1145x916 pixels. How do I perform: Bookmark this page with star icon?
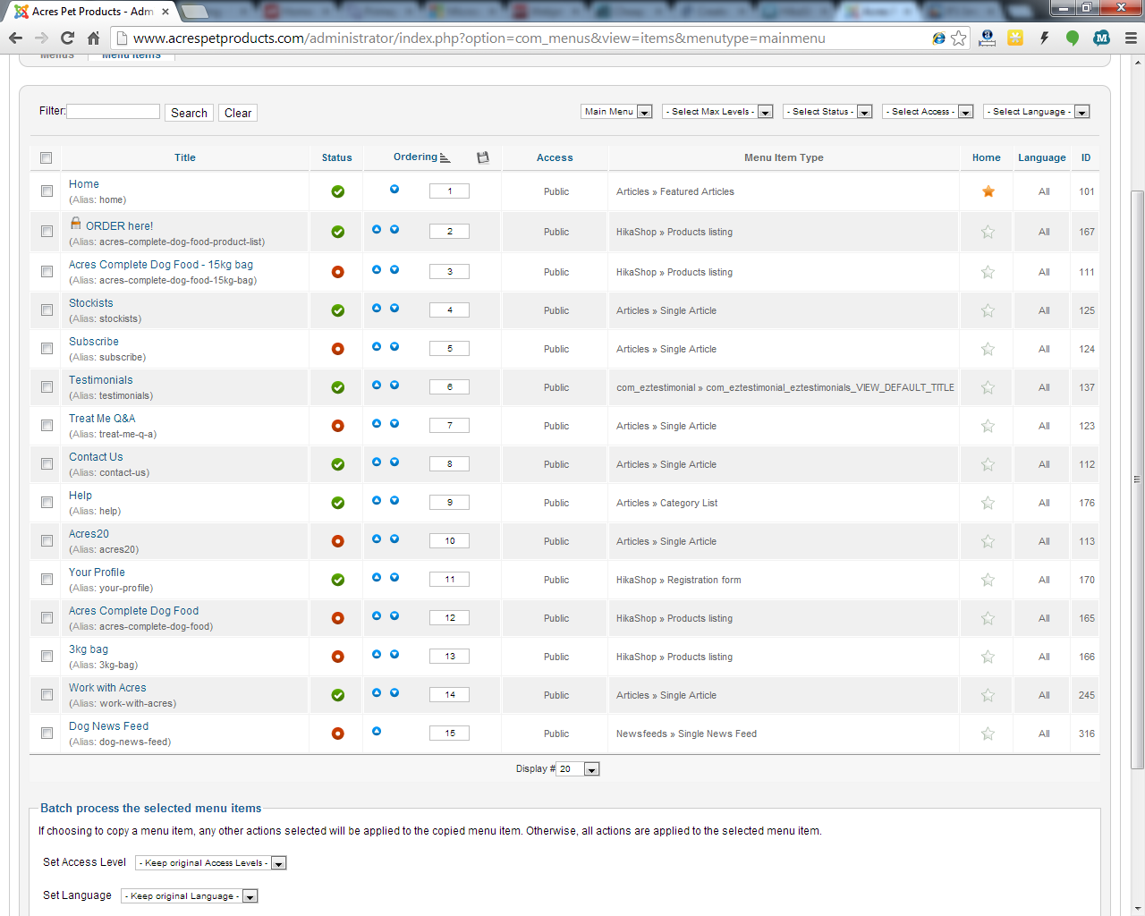[959, 38]
